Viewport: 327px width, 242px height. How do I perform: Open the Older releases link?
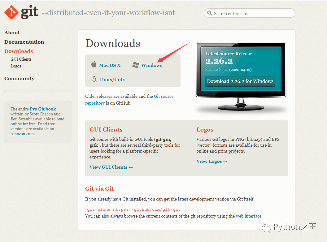[x=99, y=96]
